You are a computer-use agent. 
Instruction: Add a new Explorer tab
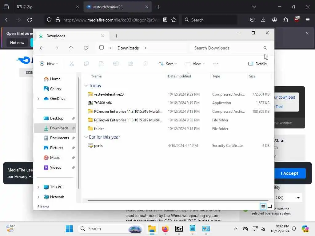[116, 36]
